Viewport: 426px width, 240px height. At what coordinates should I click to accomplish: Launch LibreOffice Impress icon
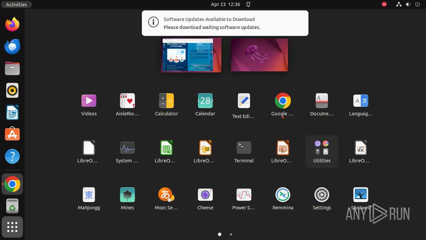pyautogui.click(x=283, y=152)
